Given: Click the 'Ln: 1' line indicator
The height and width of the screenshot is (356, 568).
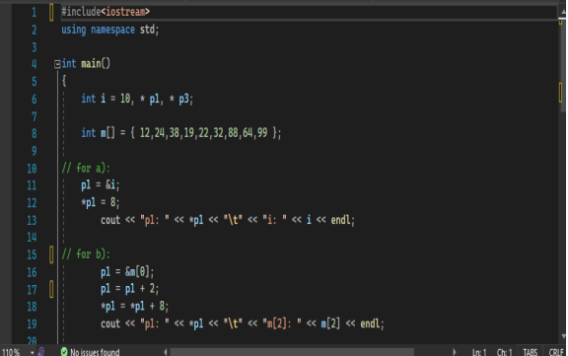Looking at the screenshot, I should pyautogui.click(x=479, y=352).
